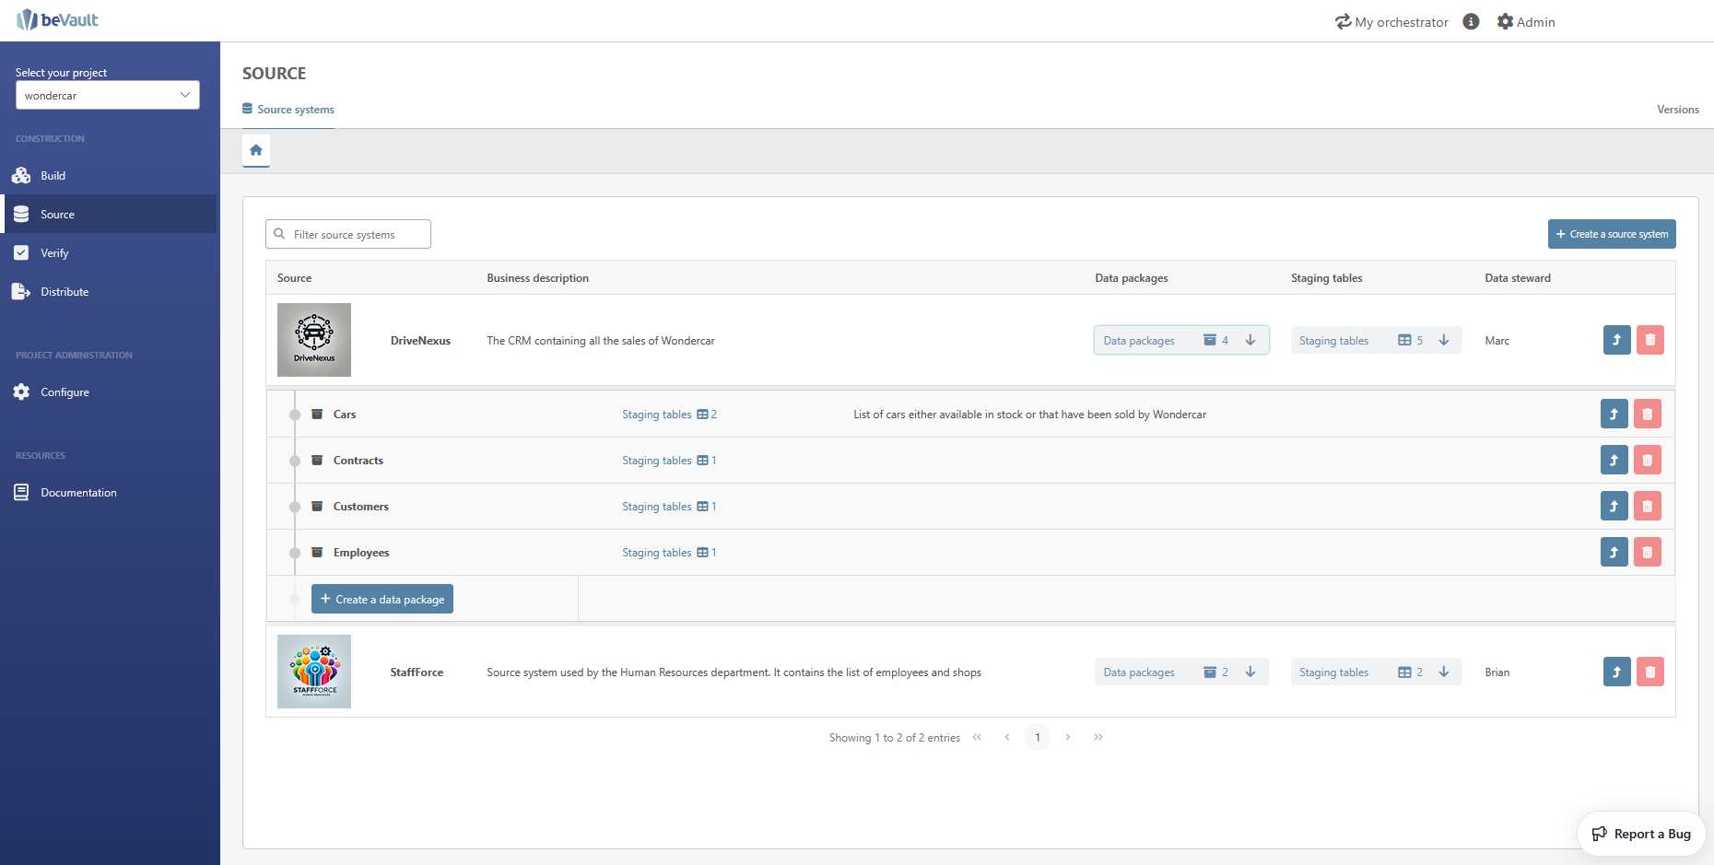Open the info icon in header
Image resolution: width=1714 pixels, height=865 pixels.
coord(1471,22)
